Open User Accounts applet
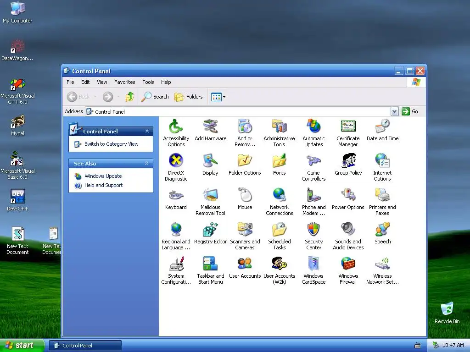 [x=245, y=268]
